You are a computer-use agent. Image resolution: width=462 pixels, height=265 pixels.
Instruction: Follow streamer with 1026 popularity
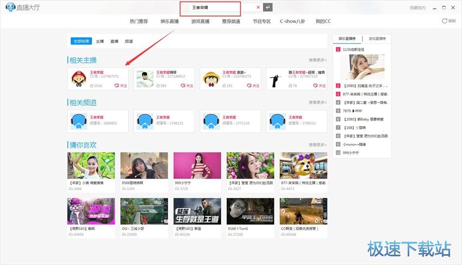pos(121,86)
